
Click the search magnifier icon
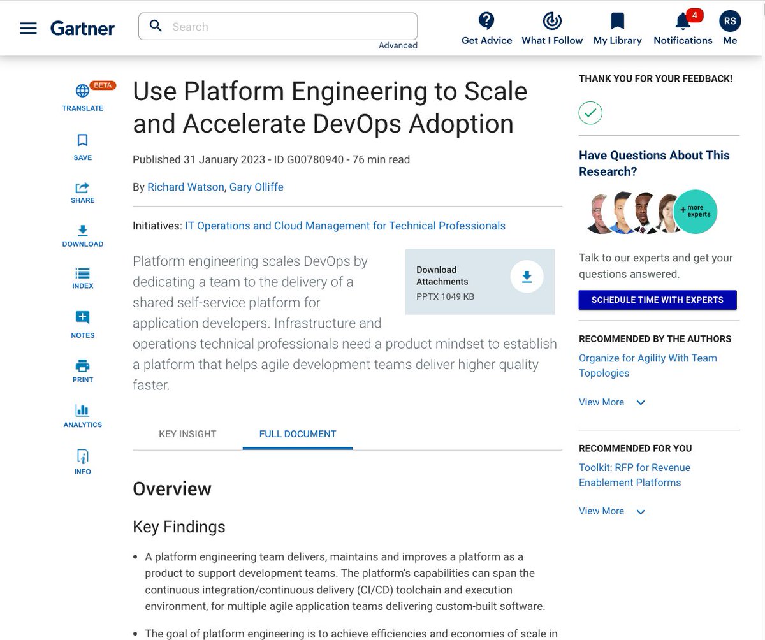[156, 26]
